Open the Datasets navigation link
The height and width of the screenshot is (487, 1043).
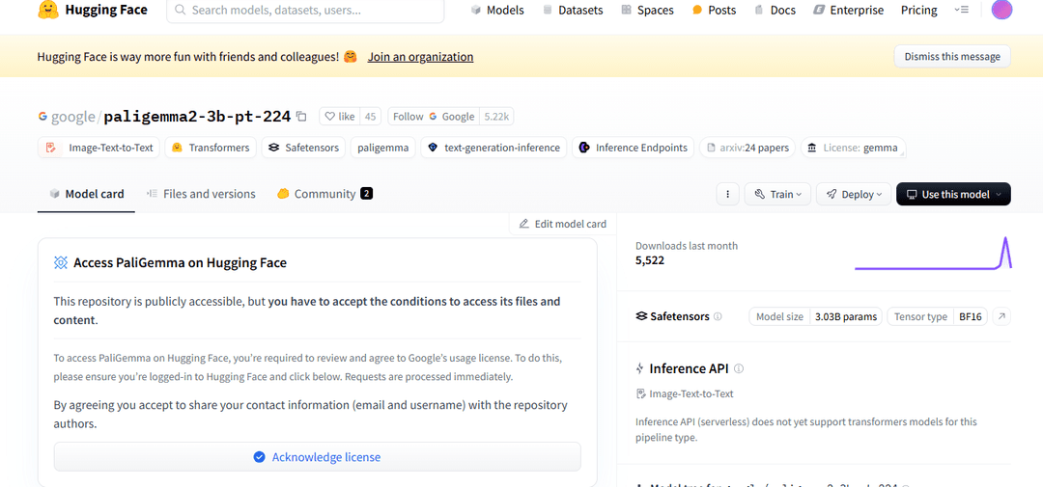click(574, 10)
